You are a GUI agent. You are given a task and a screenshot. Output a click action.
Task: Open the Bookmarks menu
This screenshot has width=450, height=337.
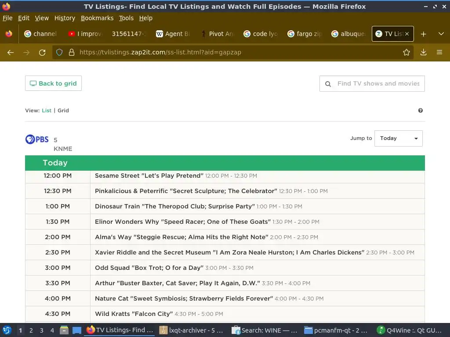97,18
